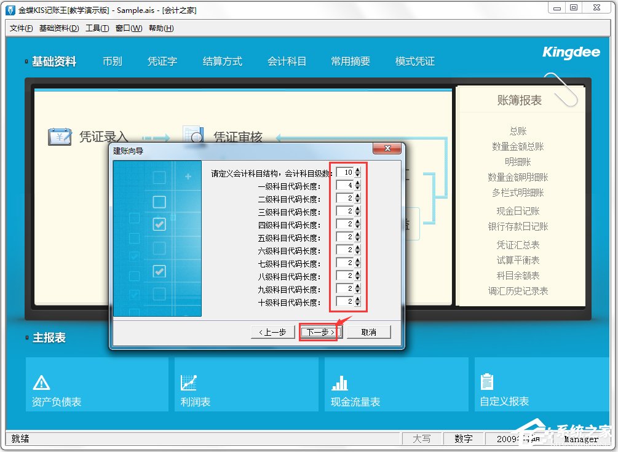Open the 利润表 profit chart icon

189,383
